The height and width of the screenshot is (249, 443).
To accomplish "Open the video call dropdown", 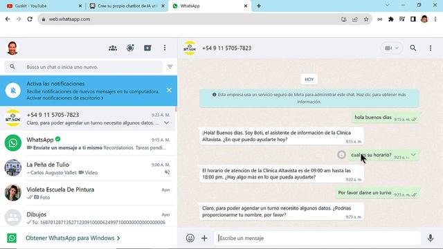I will pyautogui.click(x=392, y=48).
